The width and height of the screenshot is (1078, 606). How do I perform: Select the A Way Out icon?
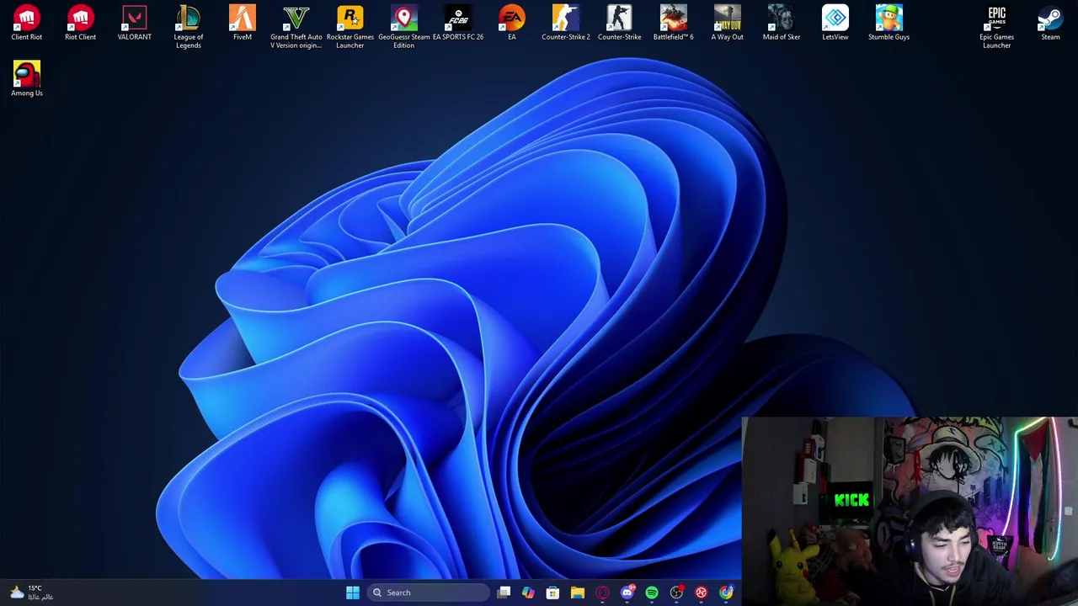tap(728, 23)
